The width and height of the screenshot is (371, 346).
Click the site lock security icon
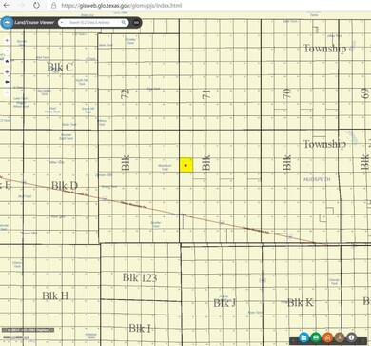coord(54,6)
